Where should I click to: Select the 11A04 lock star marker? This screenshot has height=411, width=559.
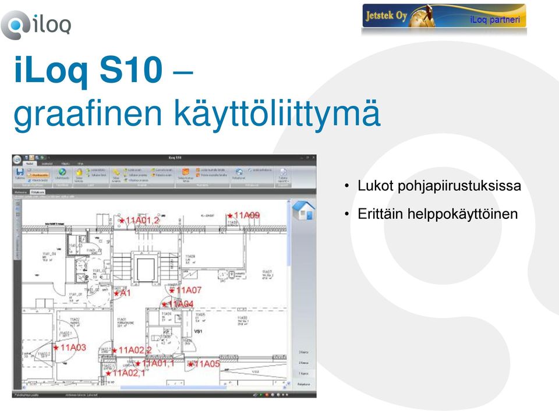[164, 304]
